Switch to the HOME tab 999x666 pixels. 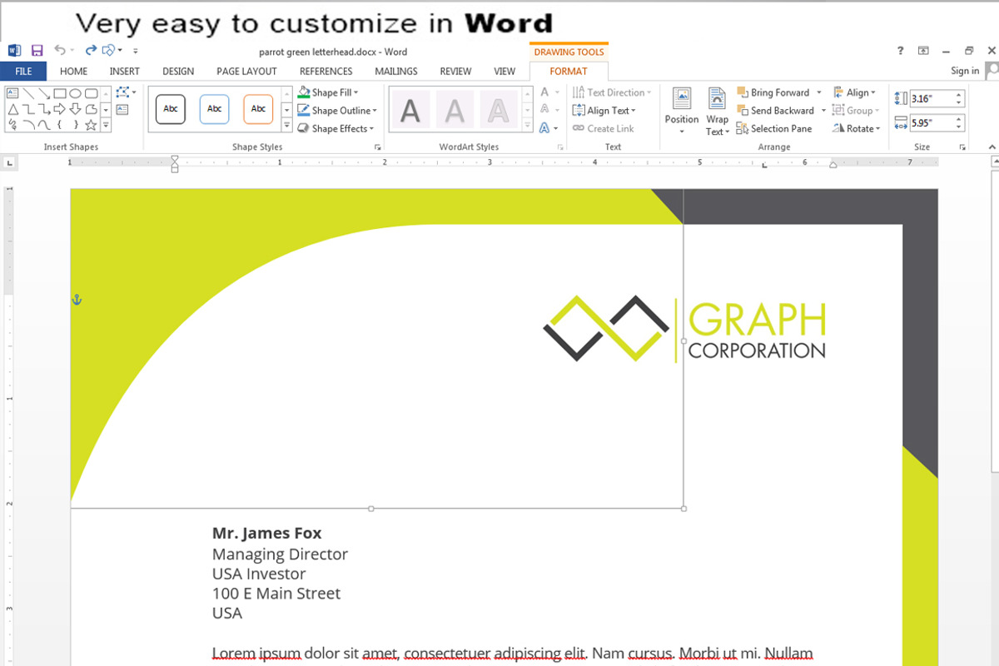pyautogui.click(x=74, y=72)
